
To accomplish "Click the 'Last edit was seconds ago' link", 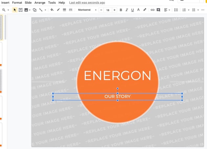I will tap(87, 3).
